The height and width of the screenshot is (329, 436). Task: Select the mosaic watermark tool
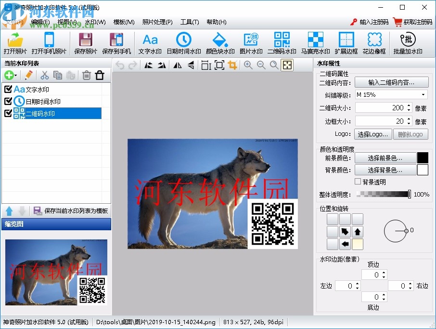[315, 43]
